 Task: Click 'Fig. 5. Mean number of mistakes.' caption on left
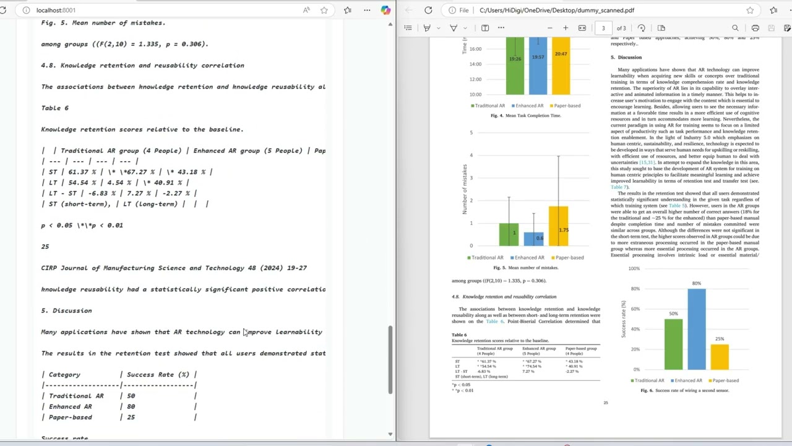(x=103, y=22)
